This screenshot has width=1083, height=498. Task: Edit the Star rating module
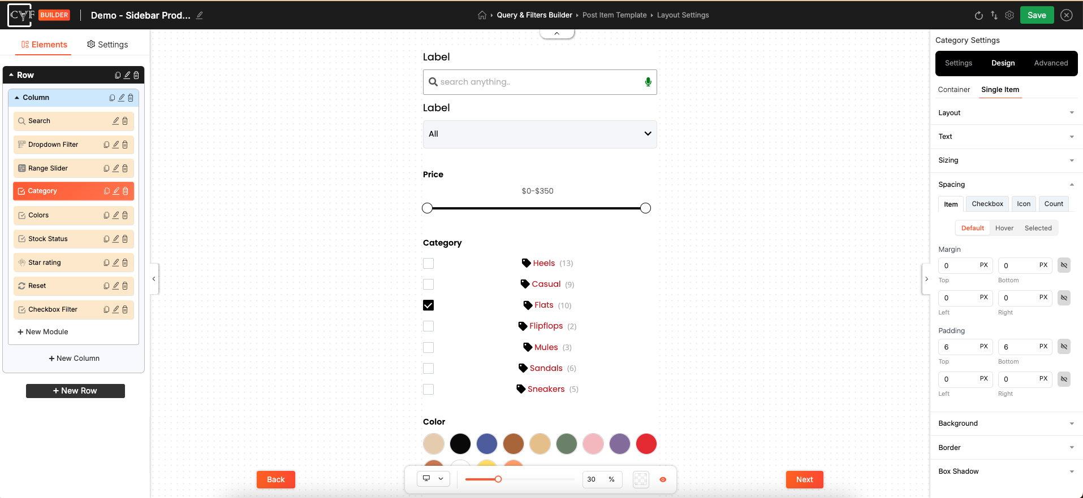point(116,263)
